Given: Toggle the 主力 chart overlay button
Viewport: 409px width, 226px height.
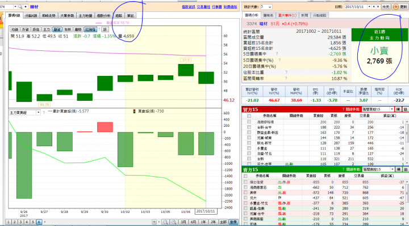Looking at the screenshot, I should [47, 29].
